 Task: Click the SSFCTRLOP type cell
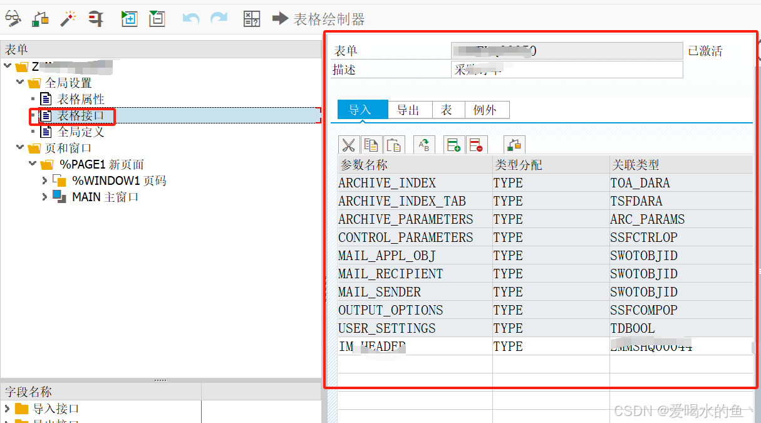point(681,238)
